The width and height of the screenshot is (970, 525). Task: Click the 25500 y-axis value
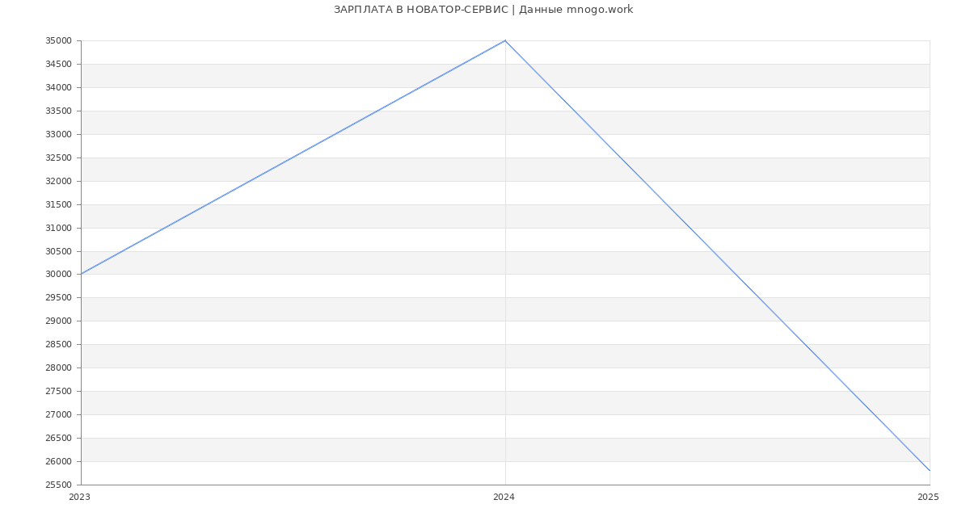point(58,485)
